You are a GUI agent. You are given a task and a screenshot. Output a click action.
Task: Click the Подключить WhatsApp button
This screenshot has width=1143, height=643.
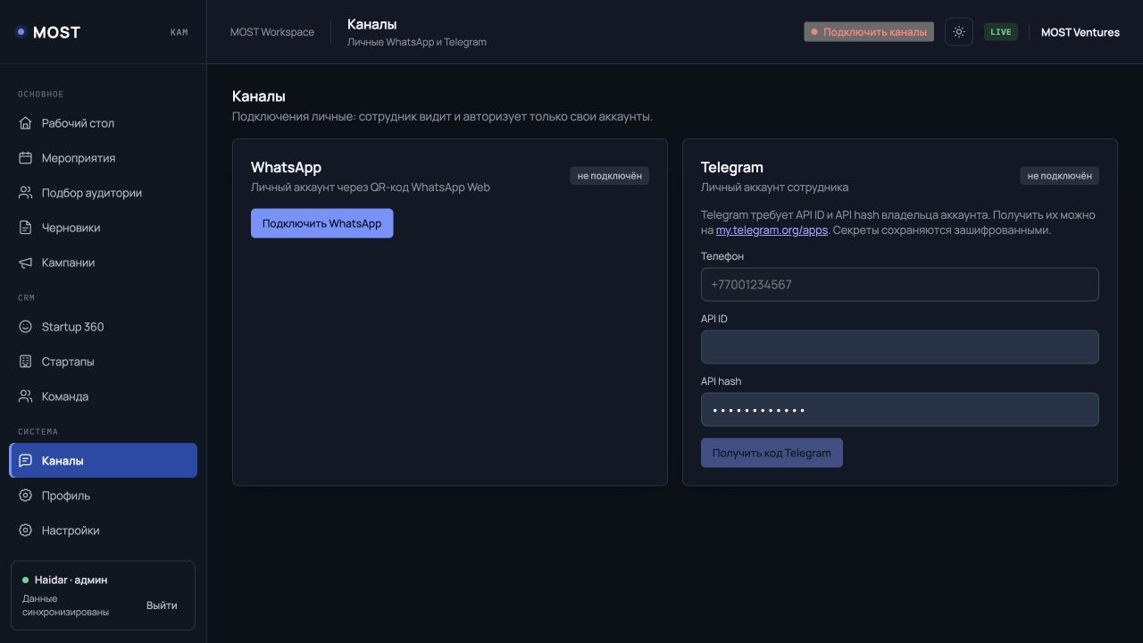click(x=321, y=223)
